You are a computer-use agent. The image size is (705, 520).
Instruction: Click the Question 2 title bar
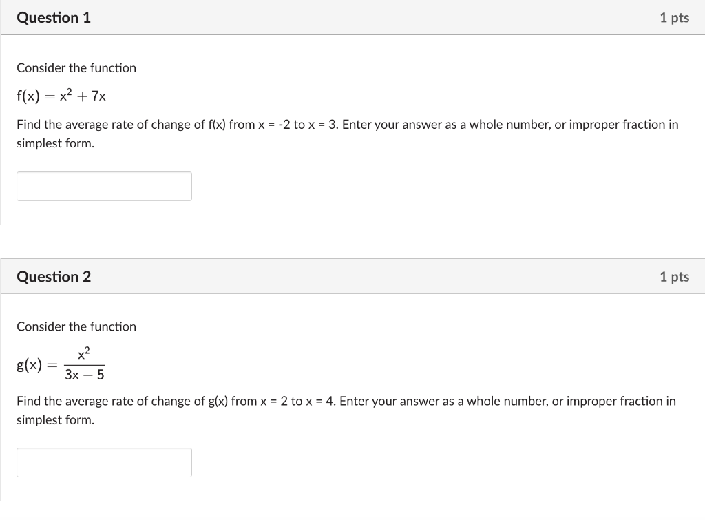click(352, 276)
